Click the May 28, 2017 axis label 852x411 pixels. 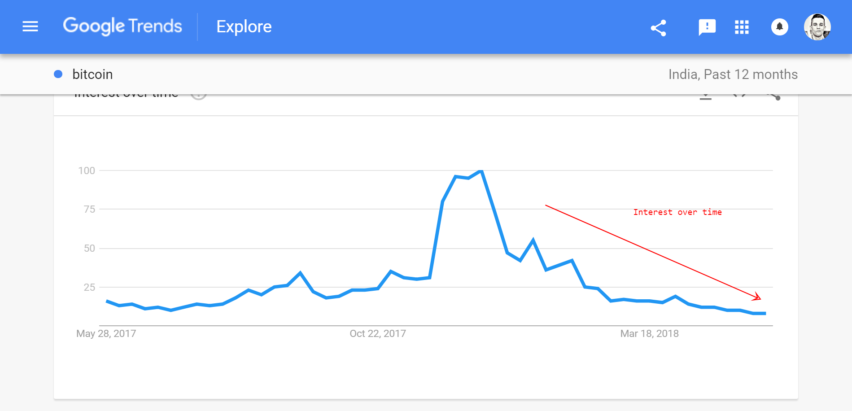point(106,334)
